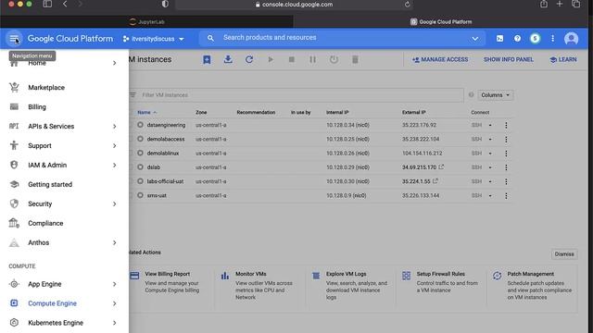Viewport: 593px width, 333px height.
Task: Click the Safari sidebar toggle icon
Action: pyautogui.click(x=47, y=4)
